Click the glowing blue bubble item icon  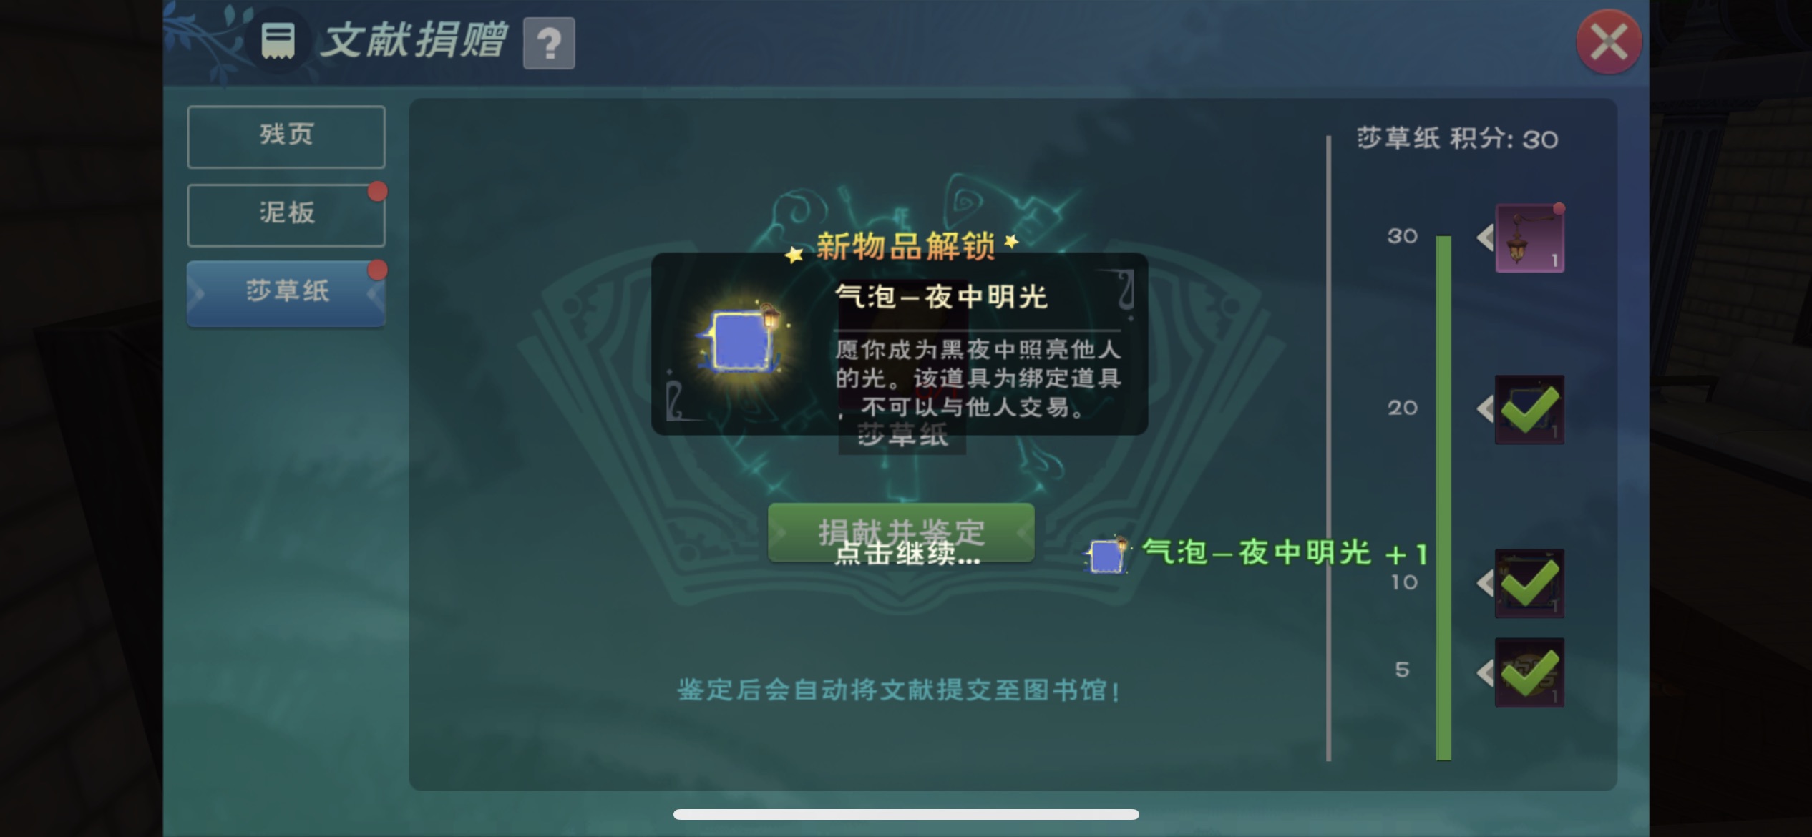(744, 342)
